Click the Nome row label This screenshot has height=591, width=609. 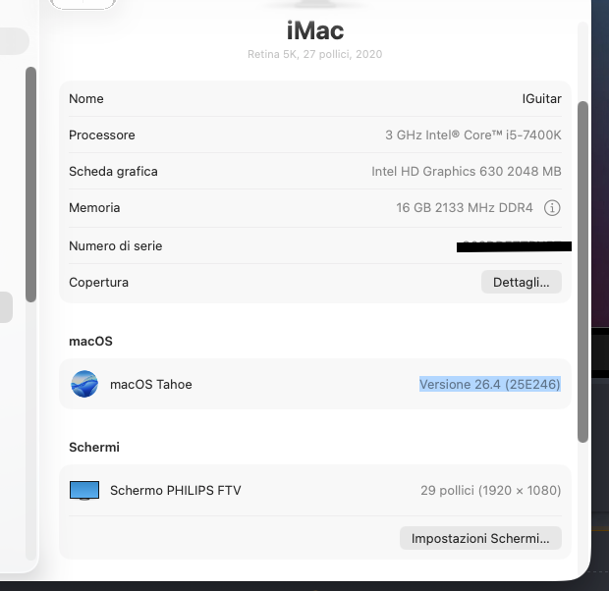click(86, 98)
